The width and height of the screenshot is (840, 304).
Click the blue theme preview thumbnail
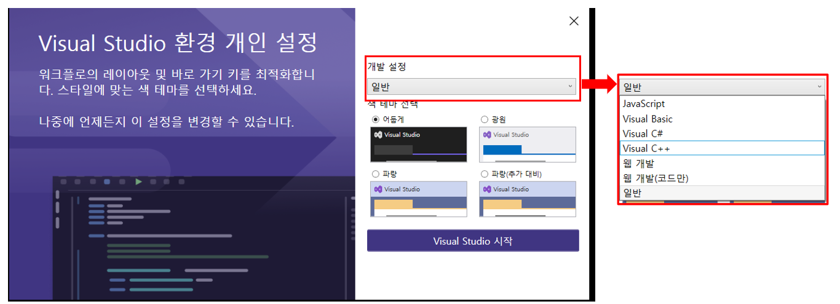[419, 199]
